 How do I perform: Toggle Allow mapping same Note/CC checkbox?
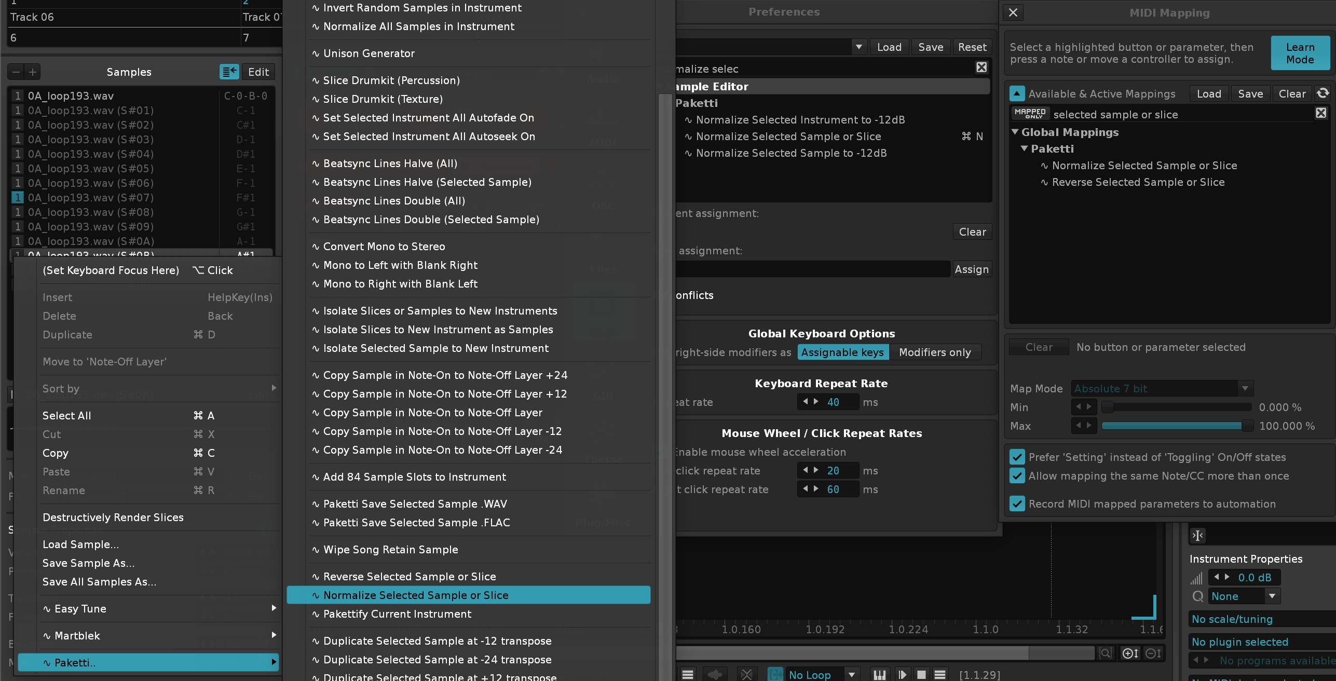point(1017,475)
